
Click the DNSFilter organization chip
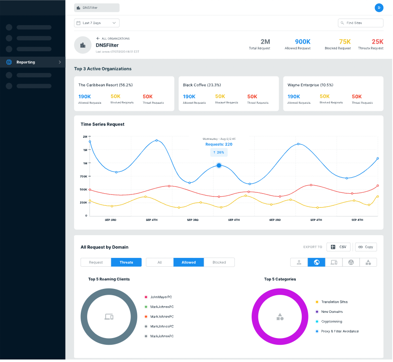(x=97, y=8)
